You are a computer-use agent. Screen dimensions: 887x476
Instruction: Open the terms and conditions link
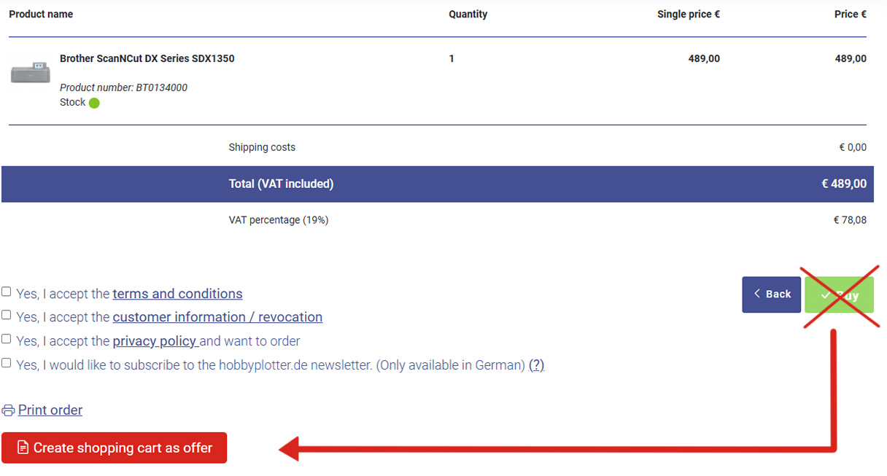(177, 294)
